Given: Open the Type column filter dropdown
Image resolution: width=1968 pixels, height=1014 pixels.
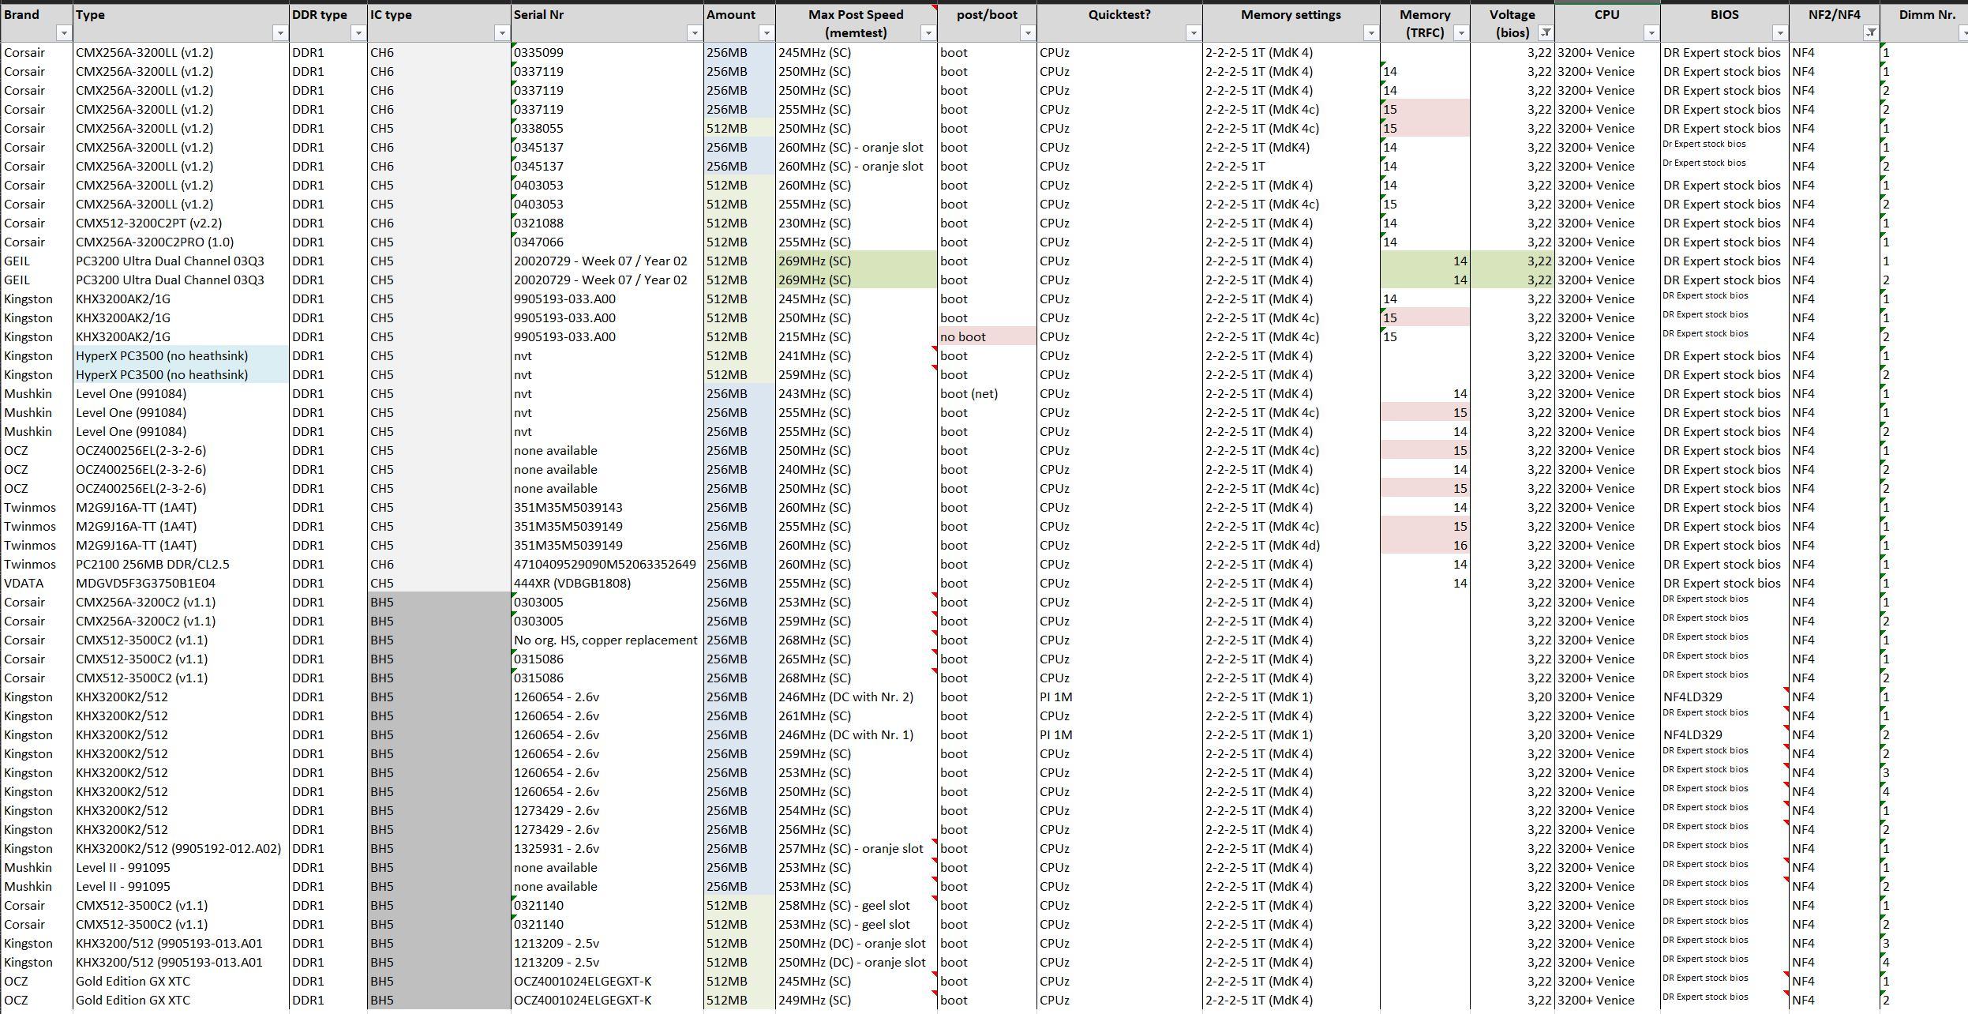Looking at the screenshot, I should click(x=279, y=33).
